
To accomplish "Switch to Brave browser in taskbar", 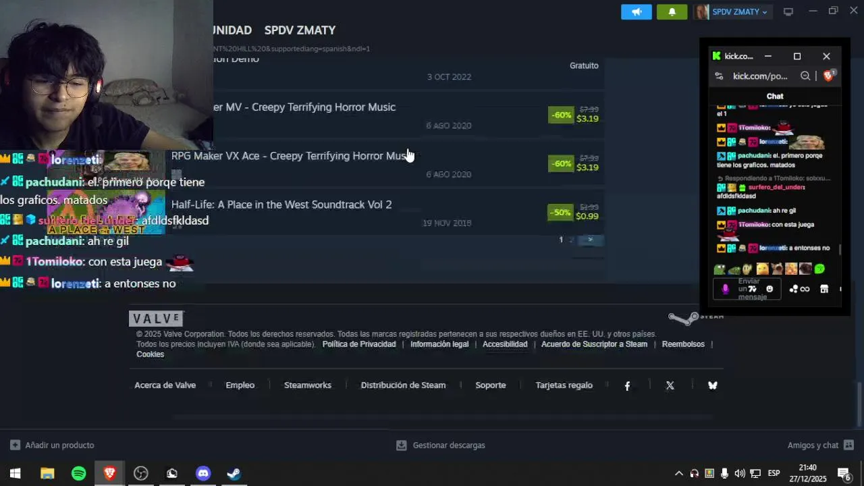I will [x=109, y=473].
